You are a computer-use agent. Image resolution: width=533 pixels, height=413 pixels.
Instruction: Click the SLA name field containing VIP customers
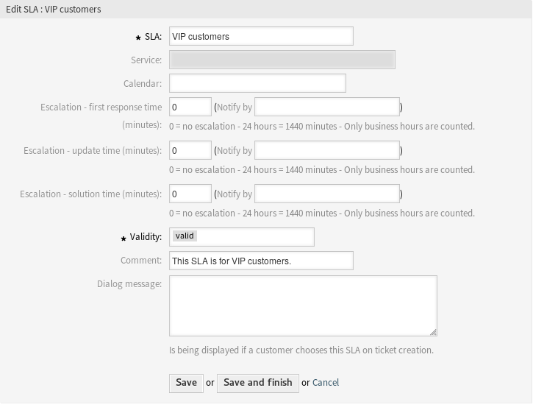[261, 36]
